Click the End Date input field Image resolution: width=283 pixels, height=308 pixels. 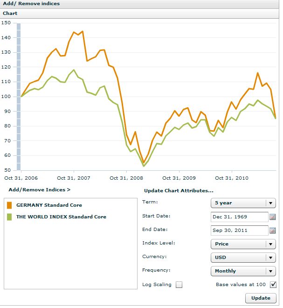pos(240,231)
